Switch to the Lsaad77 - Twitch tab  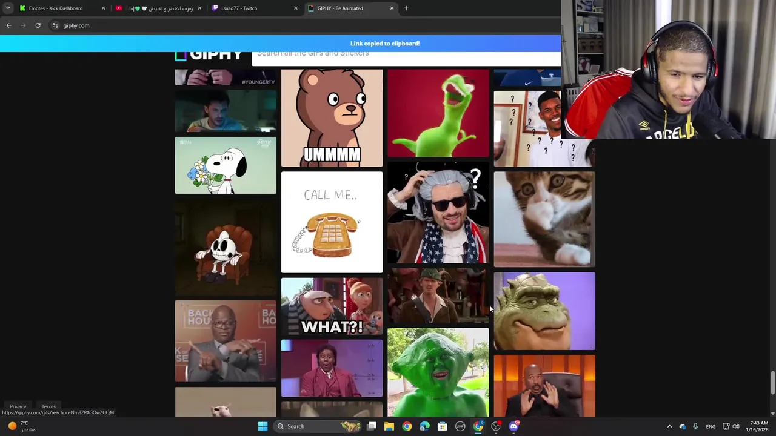click(253, 8)
